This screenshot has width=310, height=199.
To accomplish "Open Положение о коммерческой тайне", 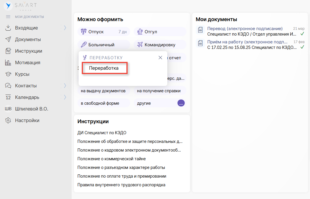I will coord(111,159).
